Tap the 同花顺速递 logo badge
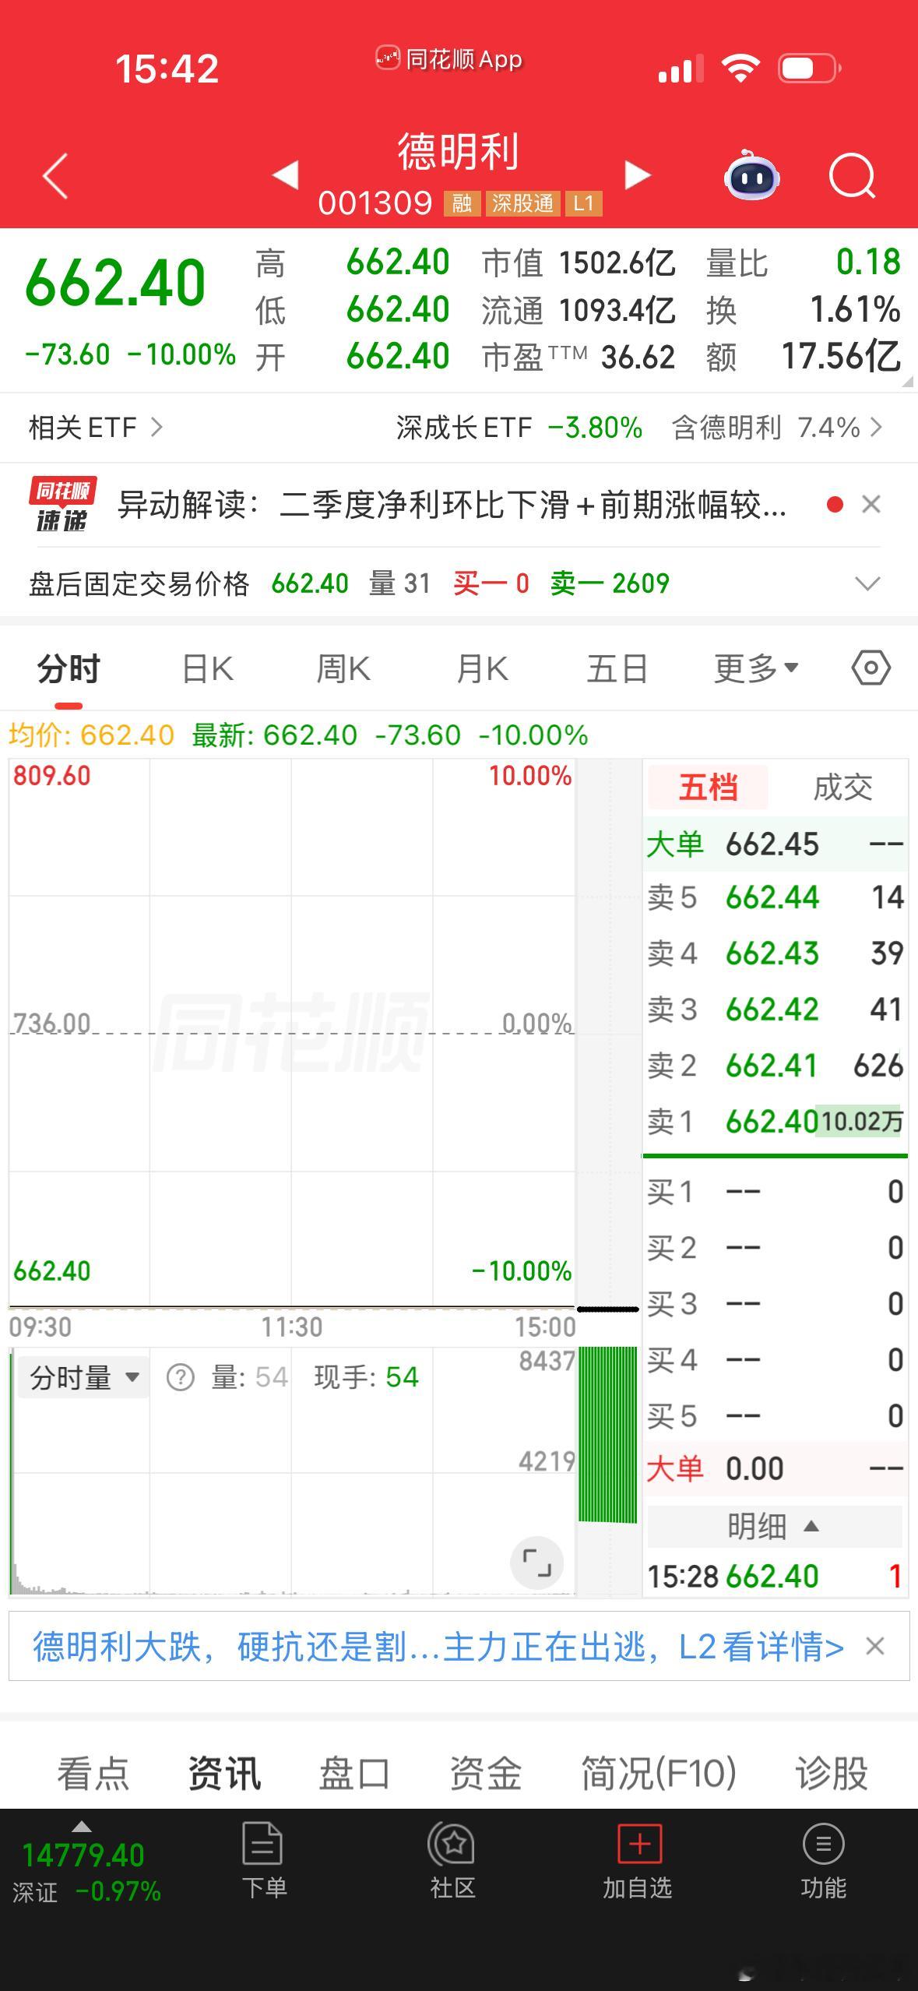The height and width of the screenshot is (1991, 918). click(x=63, y=505)
